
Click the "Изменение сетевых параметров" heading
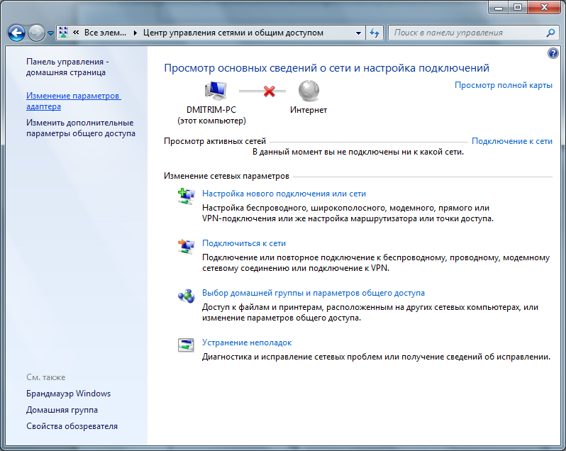point(226,176)
